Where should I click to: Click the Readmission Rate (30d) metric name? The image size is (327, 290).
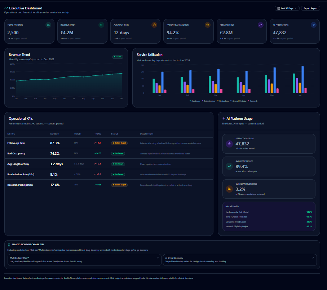21,175
